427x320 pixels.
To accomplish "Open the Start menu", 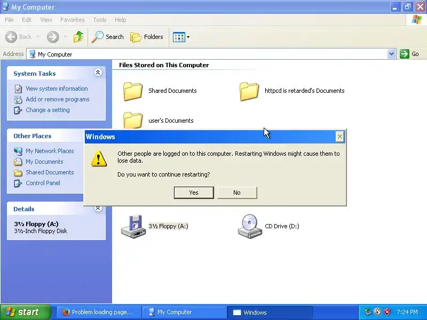I will click(26, 312).
